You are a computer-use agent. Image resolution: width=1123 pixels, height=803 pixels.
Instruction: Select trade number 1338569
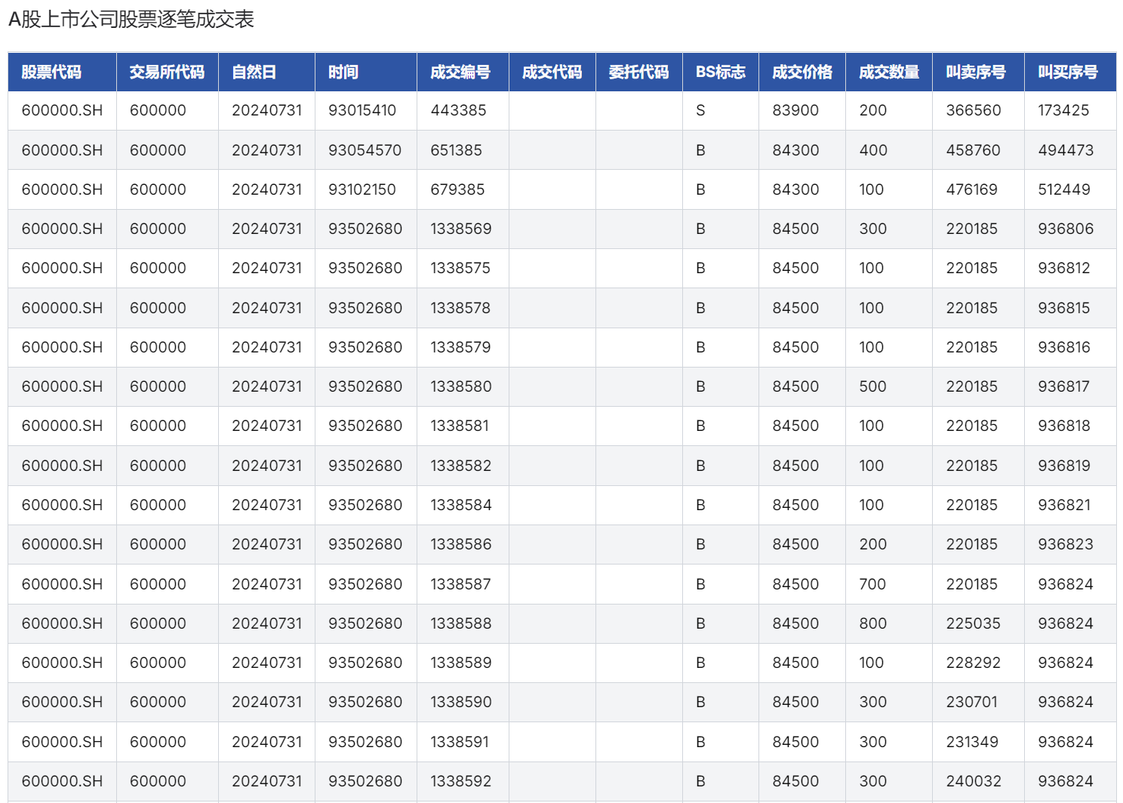(x=461, y=229)
